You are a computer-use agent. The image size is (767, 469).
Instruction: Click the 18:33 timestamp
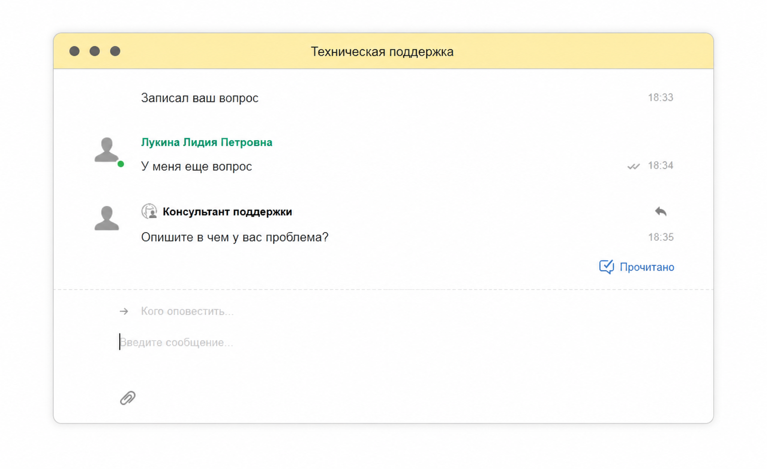pos(660,98)
